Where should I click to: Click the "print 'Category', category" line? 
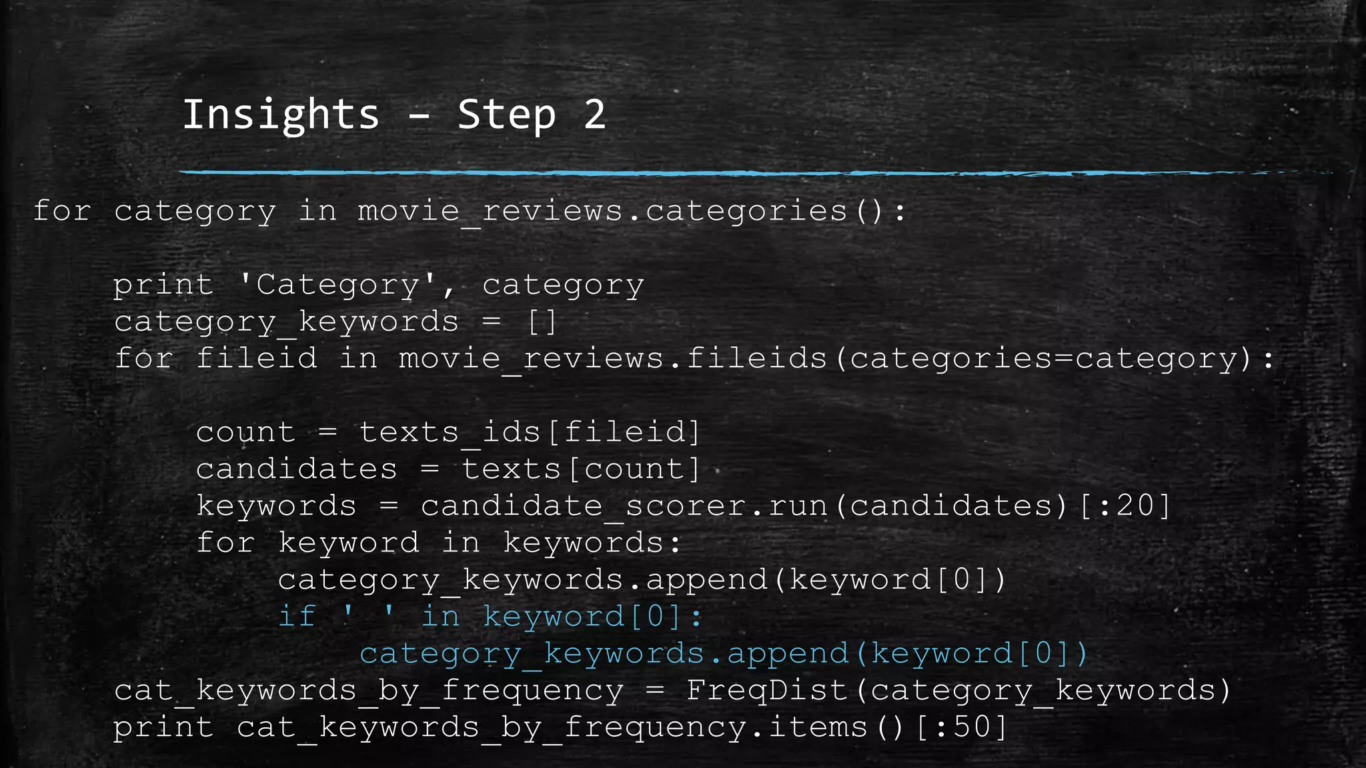(378, 285)
